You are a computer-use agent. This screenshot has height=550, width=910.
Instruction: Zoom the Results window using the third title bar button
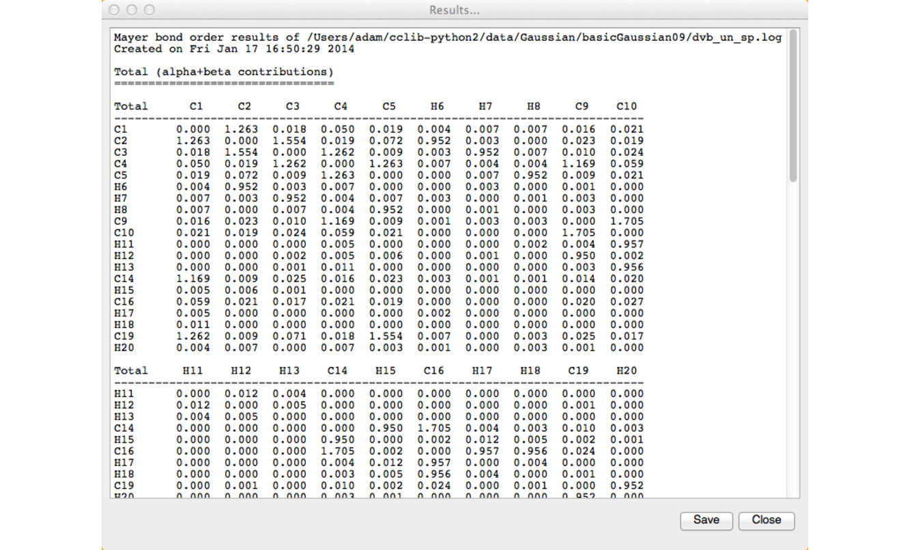(150, 10)
